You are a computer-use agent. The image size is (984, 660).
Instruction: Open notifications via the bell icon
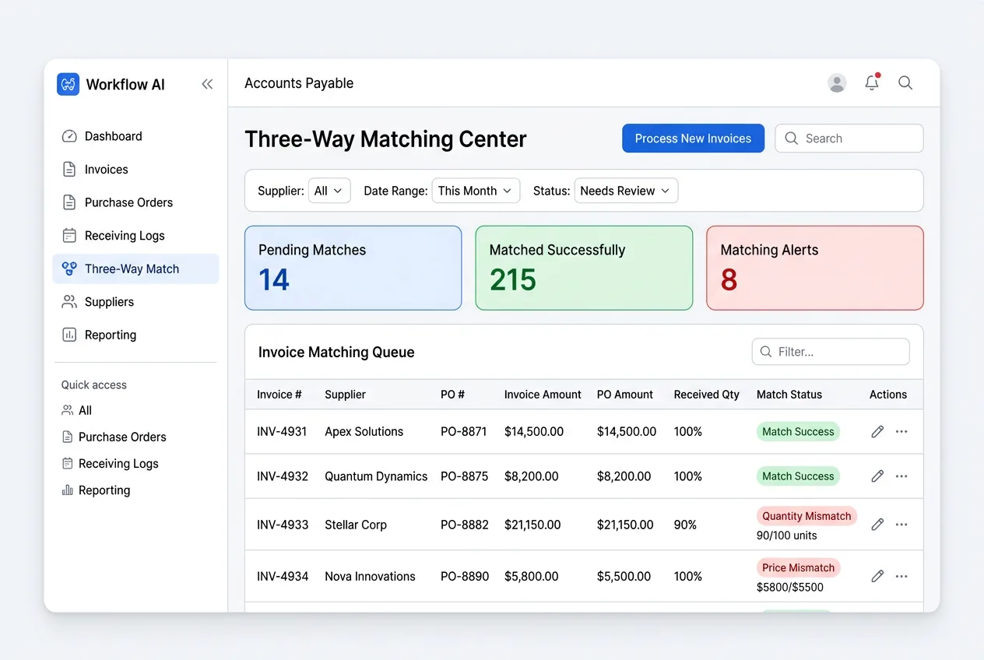tap(872, 82)
